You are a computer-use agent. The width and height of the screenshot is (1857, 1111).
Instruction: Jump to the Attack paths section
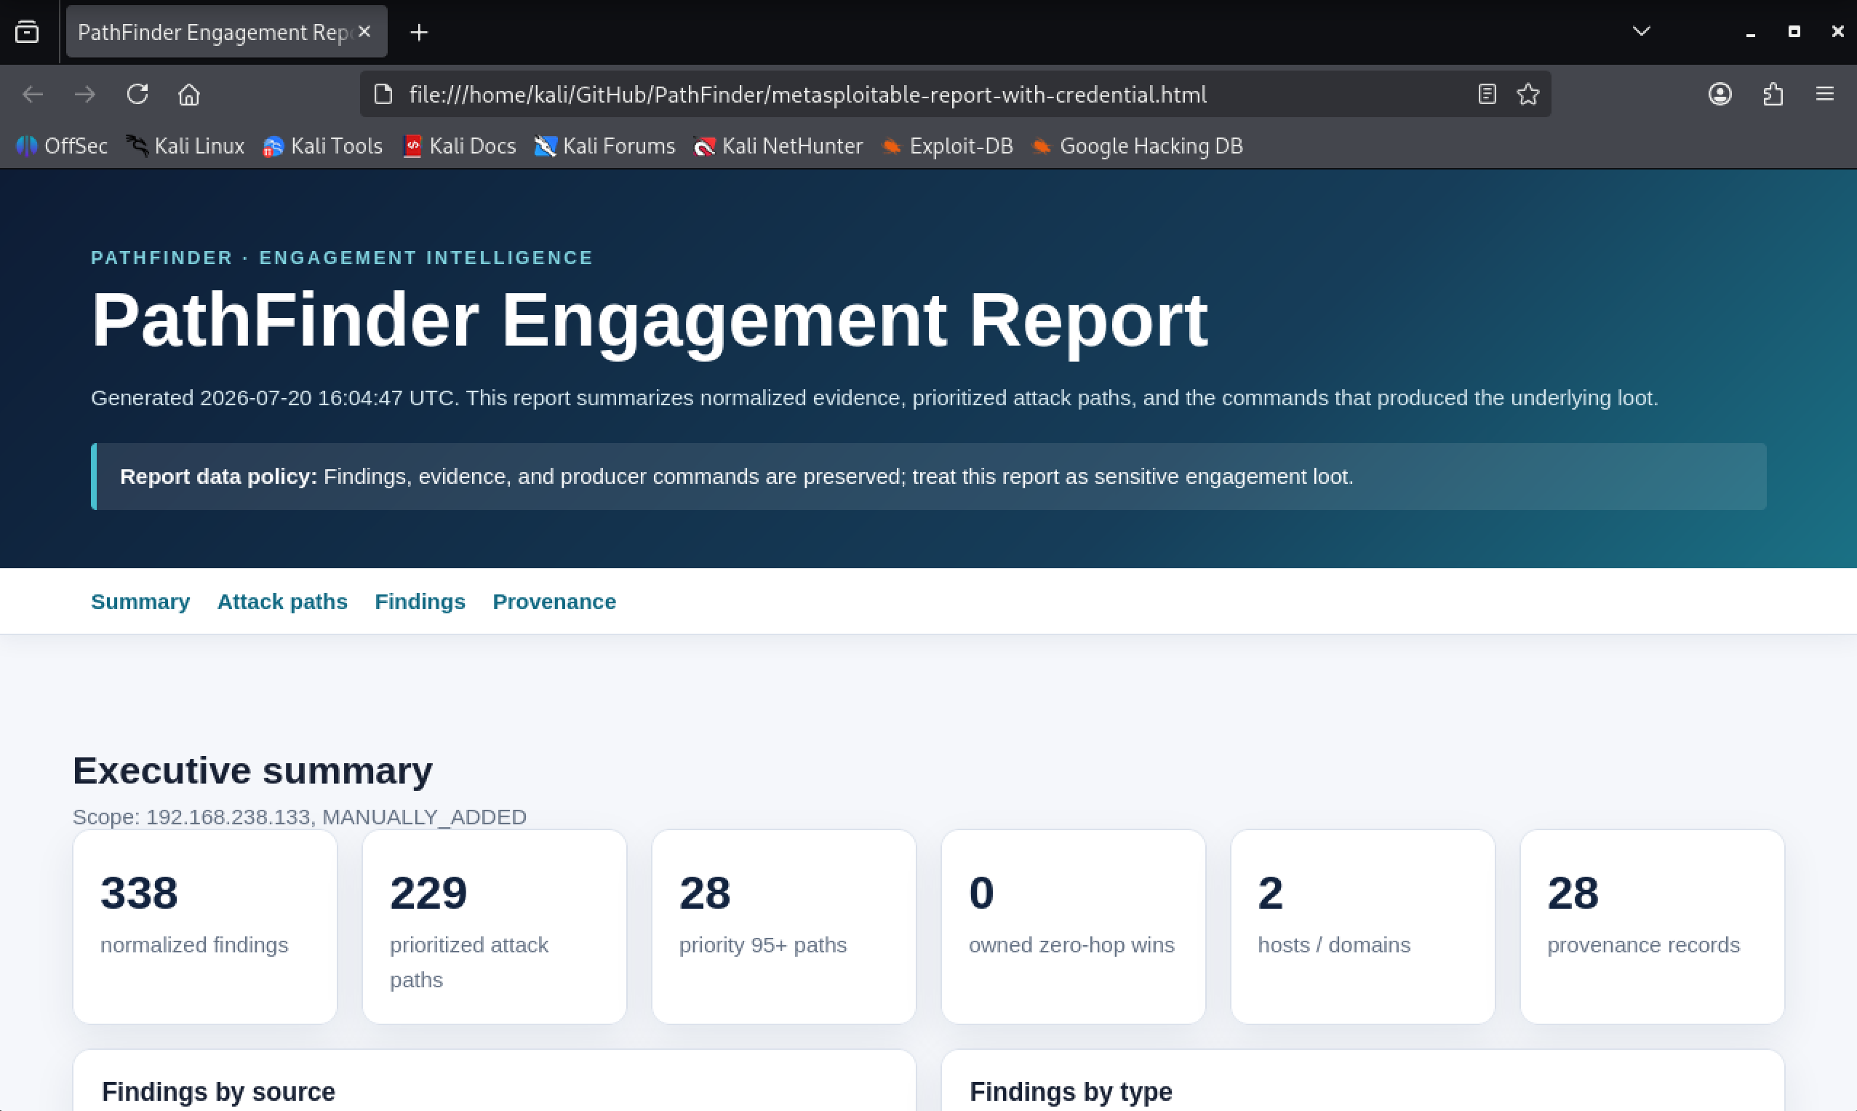click(x=282, y=601)
